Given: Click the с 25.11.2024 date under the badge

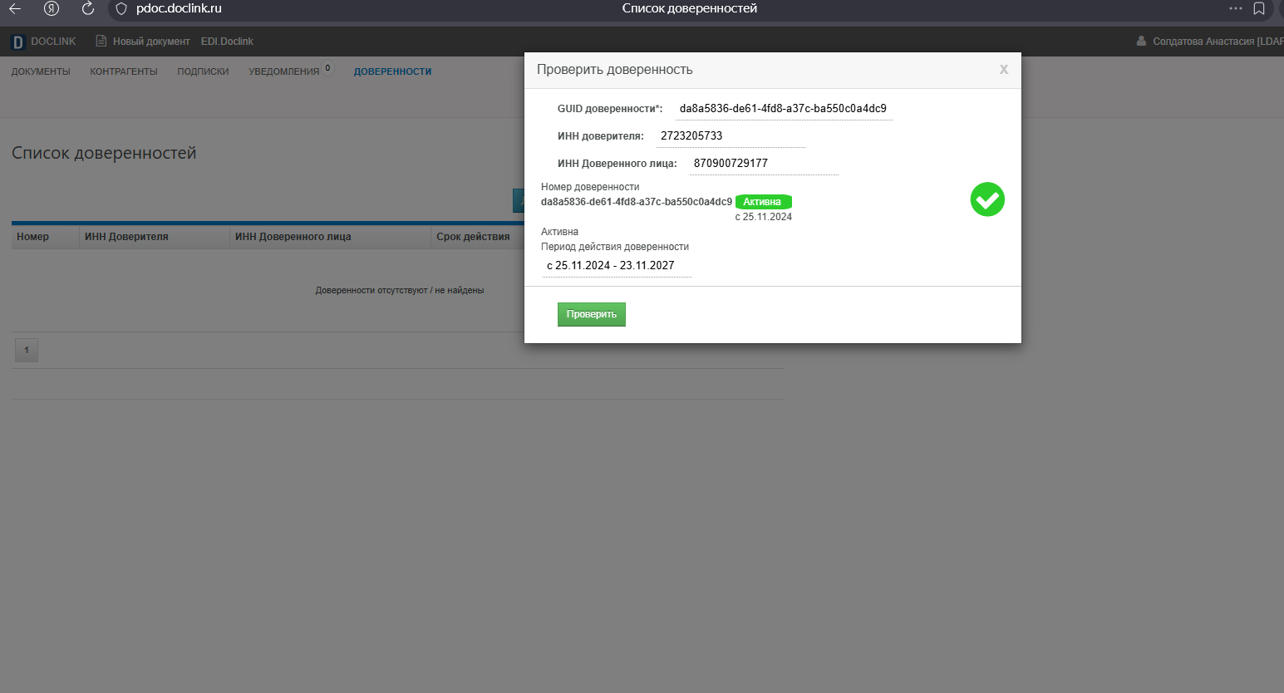Looking at the screenshot, I should 764,217.
